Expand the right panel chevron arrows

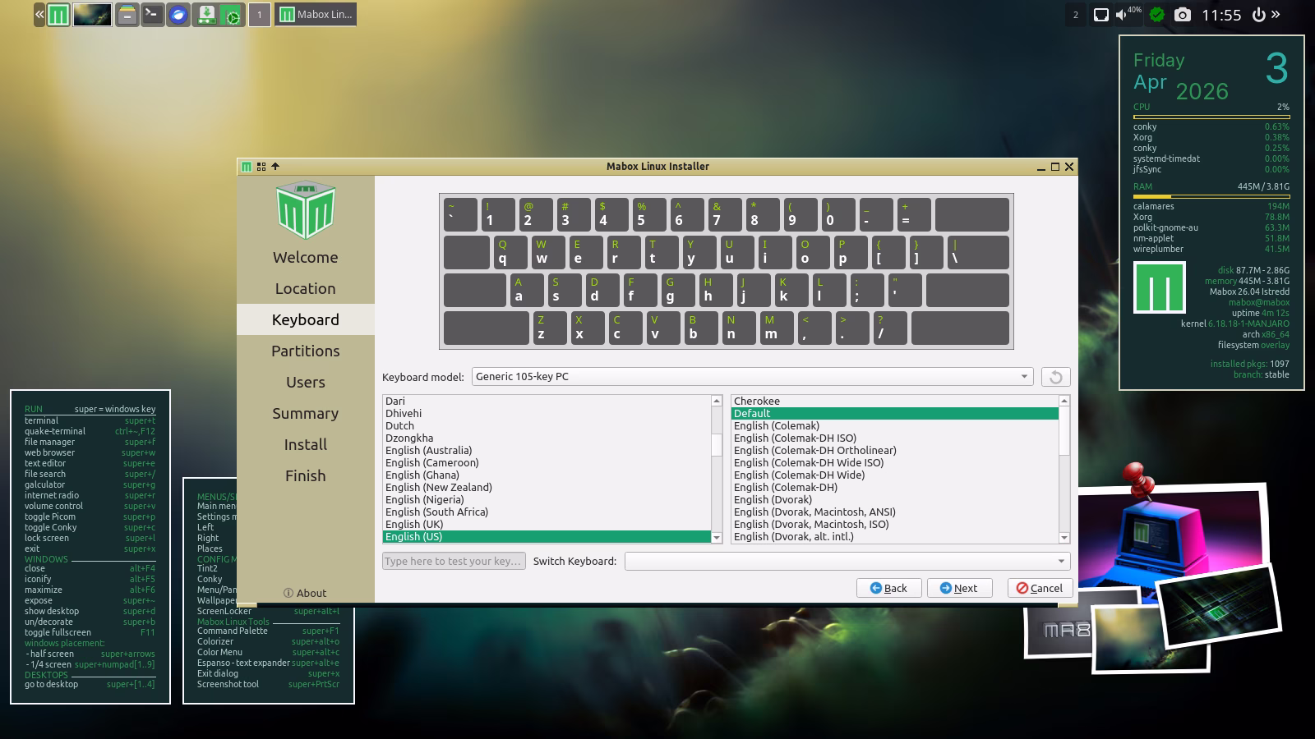[1276, 14]
